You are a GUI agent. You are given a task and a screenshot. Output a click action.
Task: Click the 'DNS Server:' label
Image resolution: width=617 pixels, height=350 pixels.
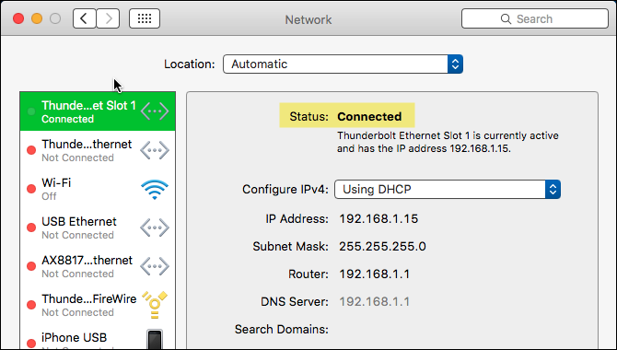point(295,301)
